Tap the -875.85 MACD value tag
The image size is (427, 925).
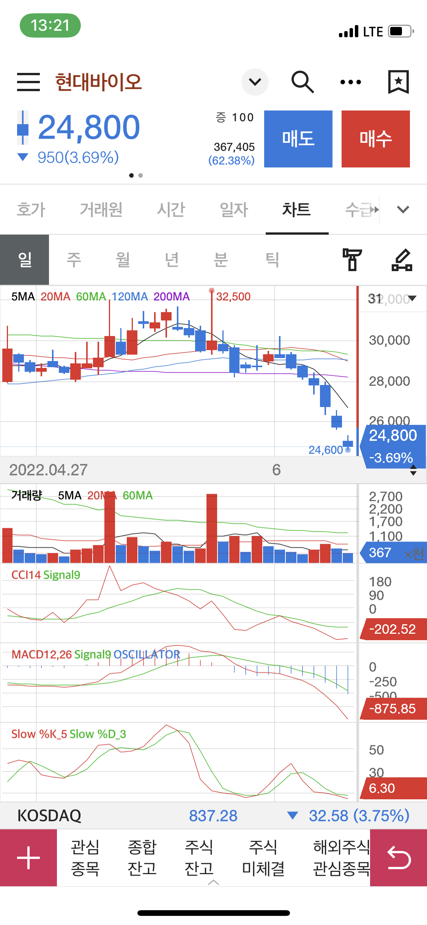click(x=393, y=709)
